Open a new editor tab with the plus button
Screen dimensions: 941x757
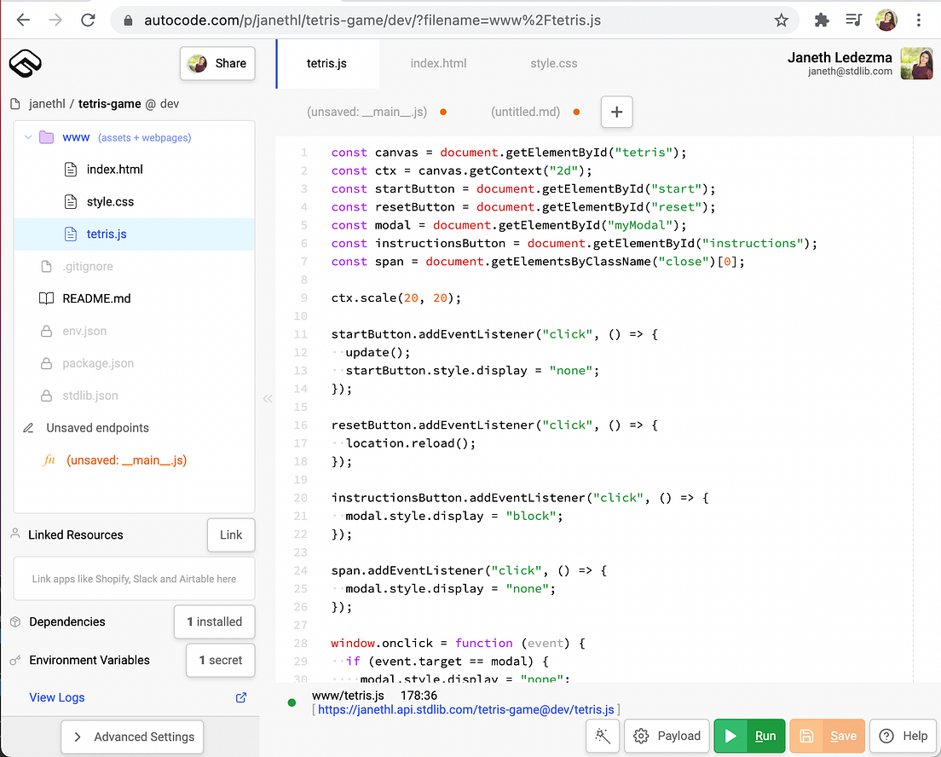pos(616,112)
